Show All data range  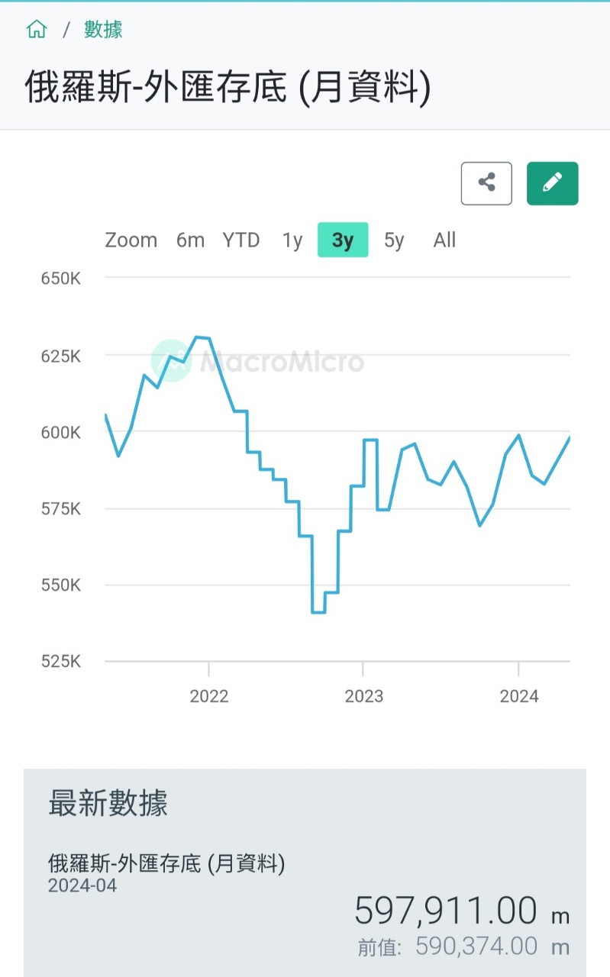point(444,240)
